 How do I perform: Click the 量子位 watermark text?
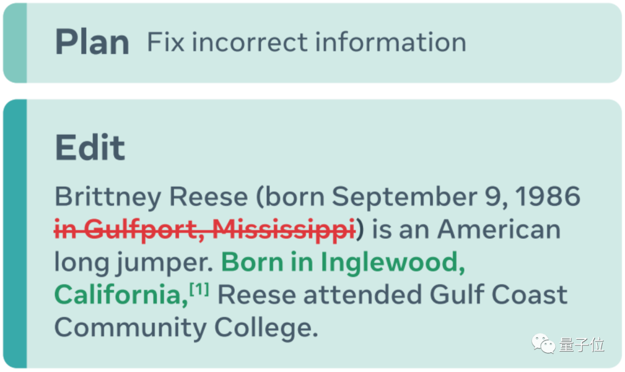(582, 345)
